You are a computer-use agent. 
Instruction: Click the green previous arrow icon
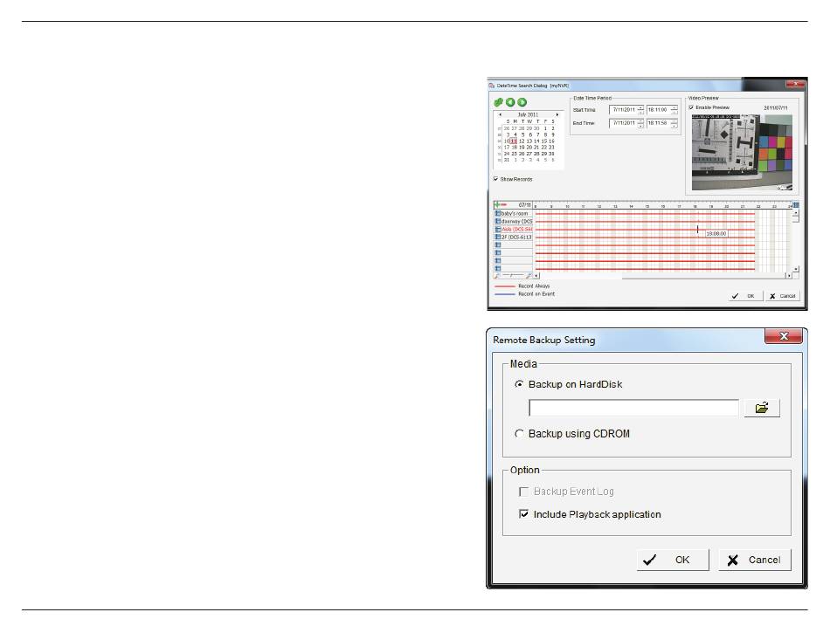[510, 102]
